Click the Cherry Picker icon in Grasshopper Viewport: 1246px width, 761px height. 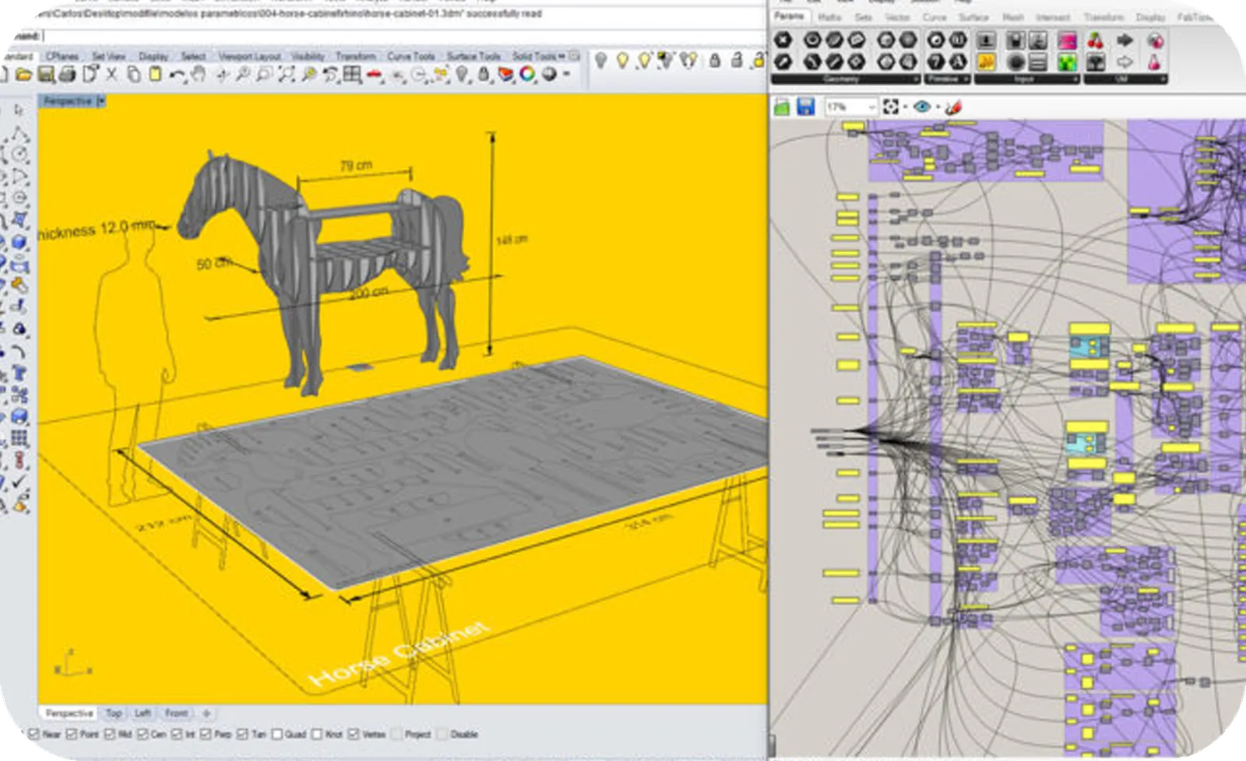point(1096,43)
